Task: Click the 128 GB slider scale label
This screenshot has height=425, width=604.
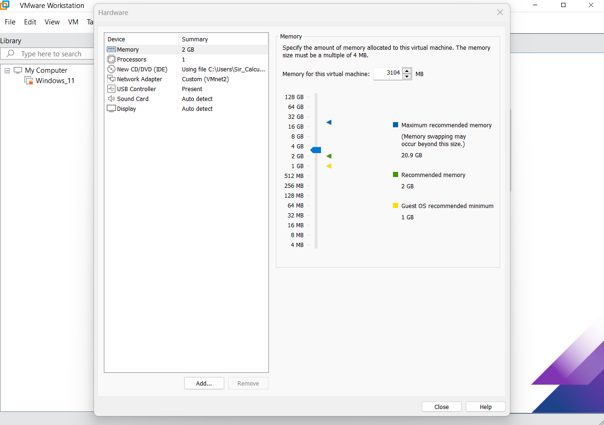Action: 294,97
